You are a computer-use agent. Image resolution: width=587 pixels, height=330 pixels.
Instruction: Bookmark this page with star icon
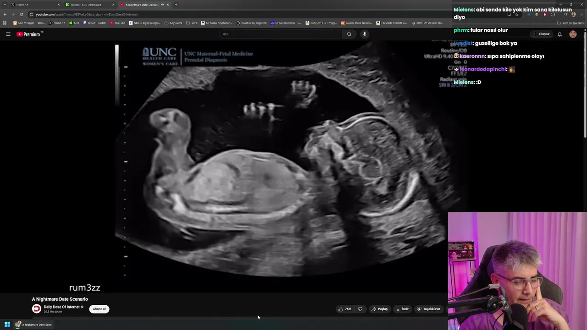[x=517, y=14]
